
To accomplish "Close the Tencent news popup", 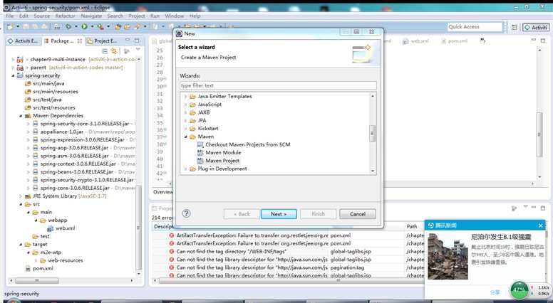I will tap(541, 225).
